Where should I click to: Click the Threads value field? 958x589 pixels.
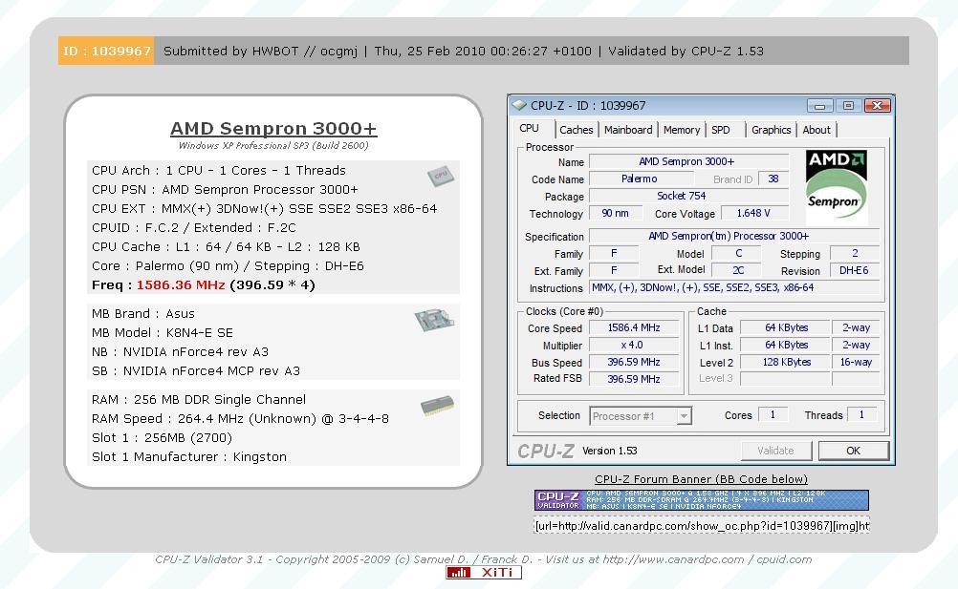point(862,414)
